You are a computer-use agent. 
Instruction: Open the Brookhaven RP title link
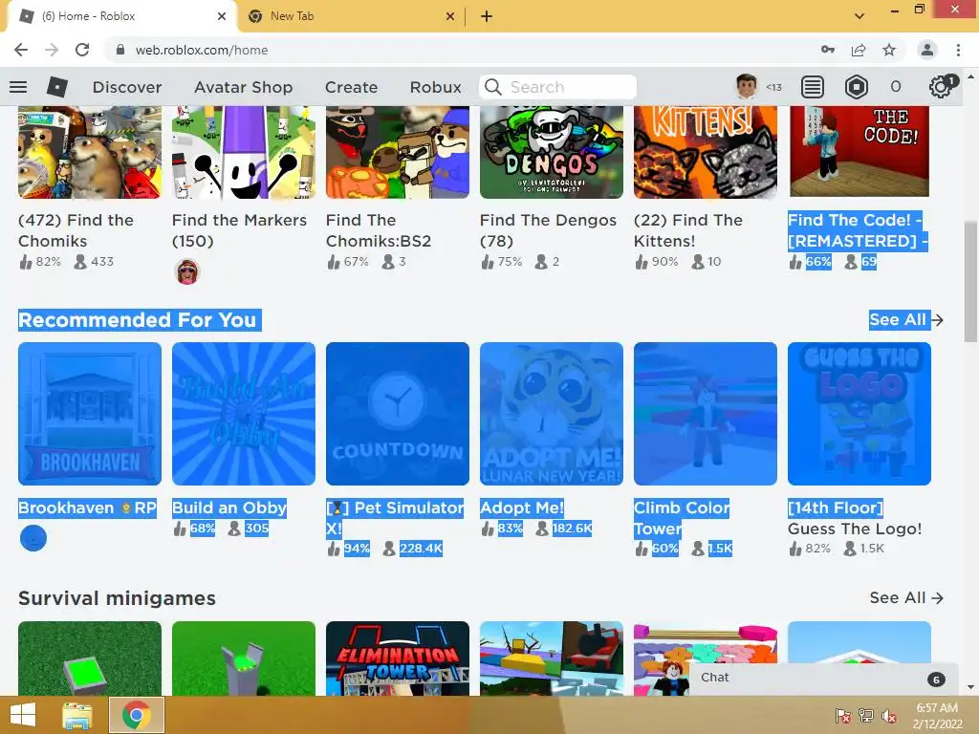click(x=87, y=507)
